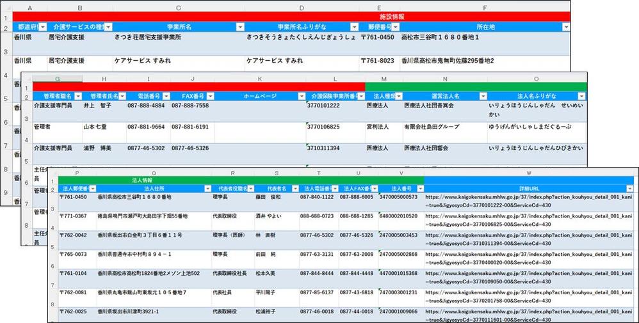
Task: Open the 代表者名 filter dropdown
Action: [x=295, y=189]
